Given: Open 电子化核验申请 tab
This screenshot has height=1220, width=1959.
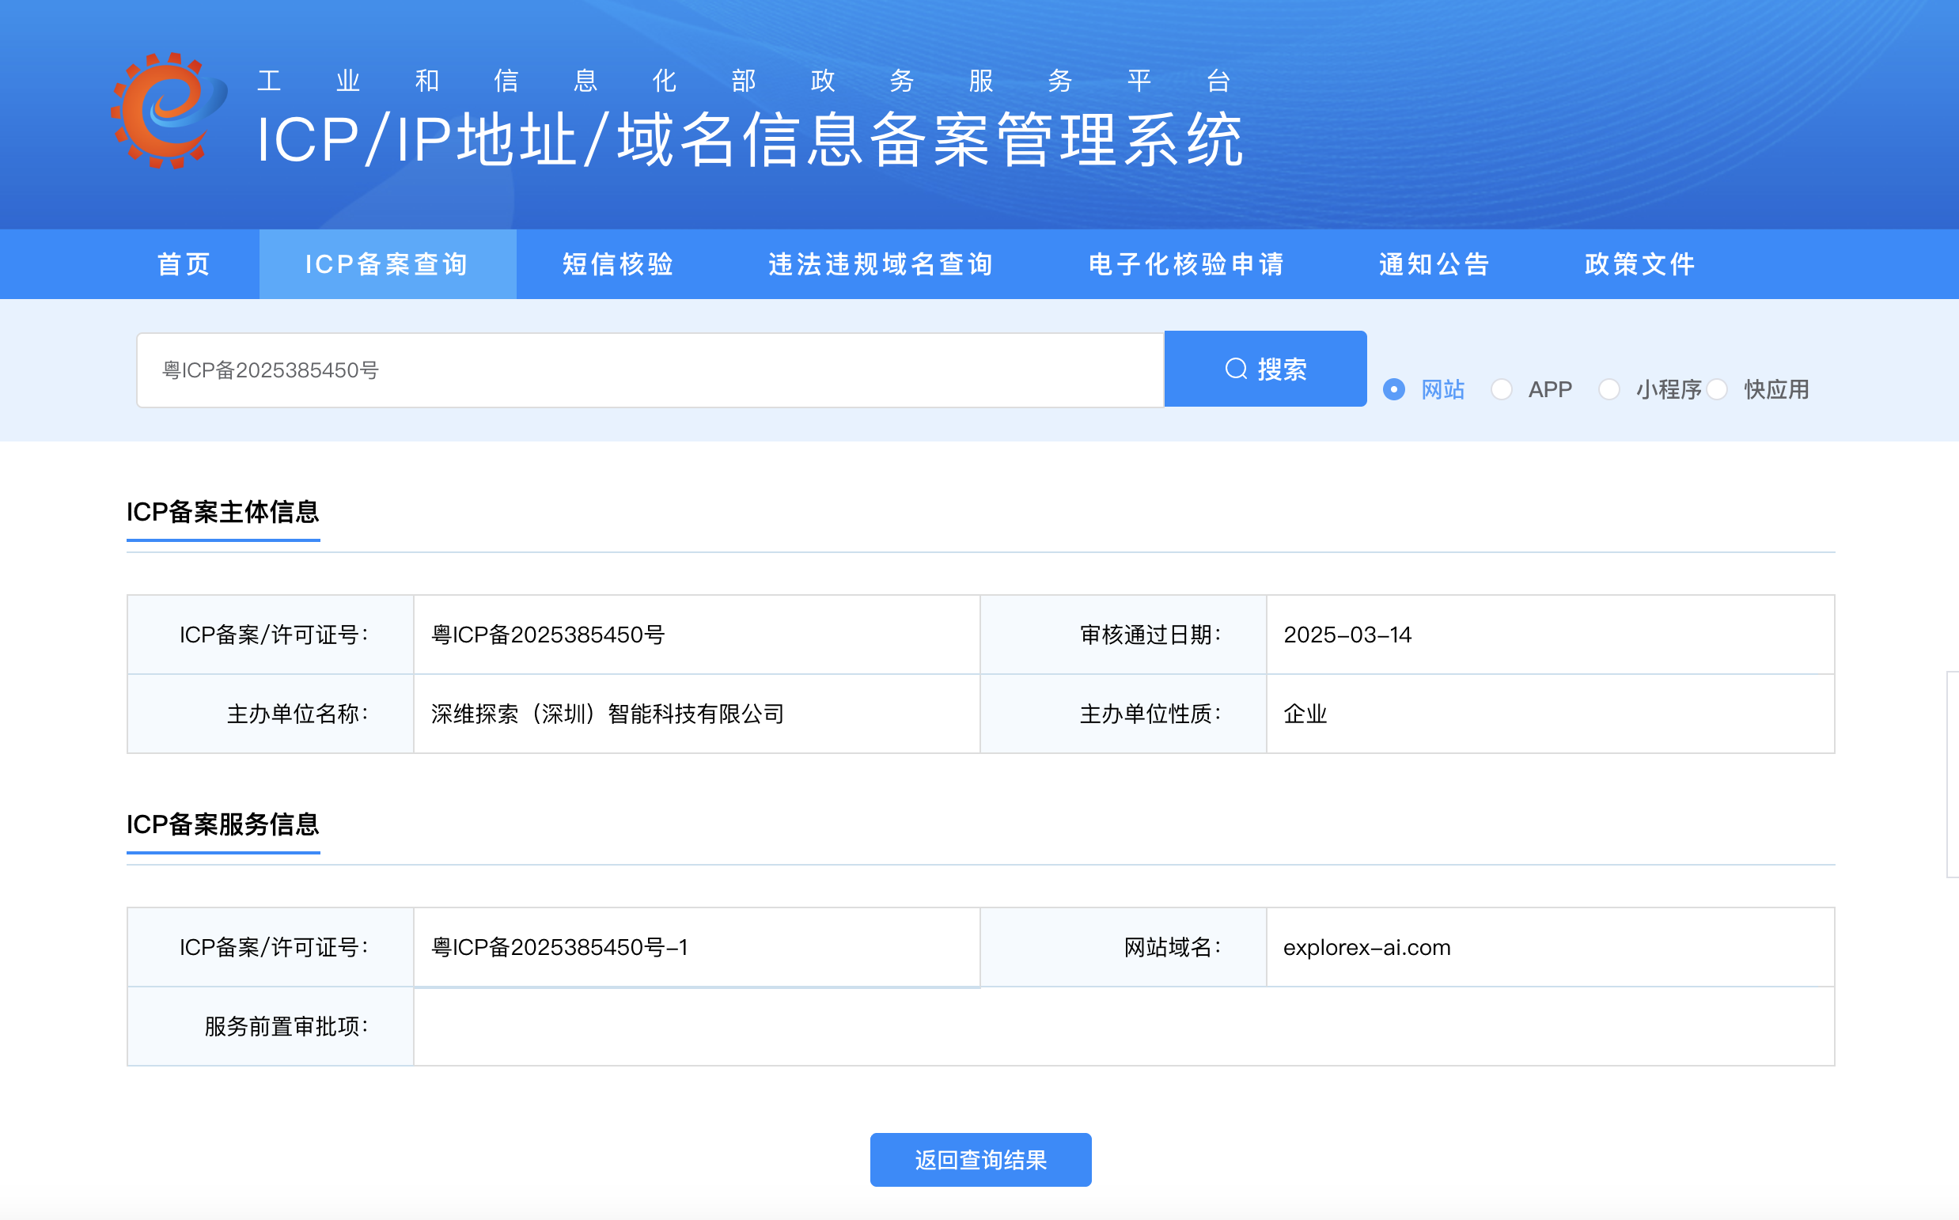Looking at the screenshot, I should tap(1186, 265).
